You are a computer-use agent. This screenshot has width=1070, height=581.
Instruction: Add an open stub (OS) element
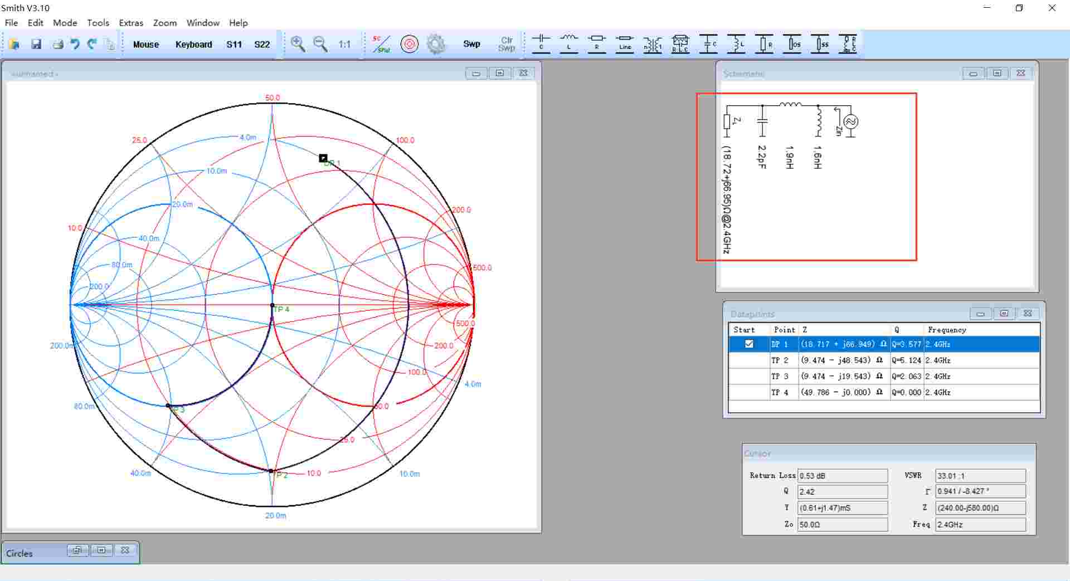pyautogui.click(x=792, y=43)
